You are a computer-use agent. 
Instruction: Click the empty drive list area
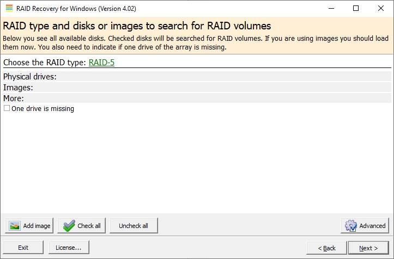[x=196, y=163]
